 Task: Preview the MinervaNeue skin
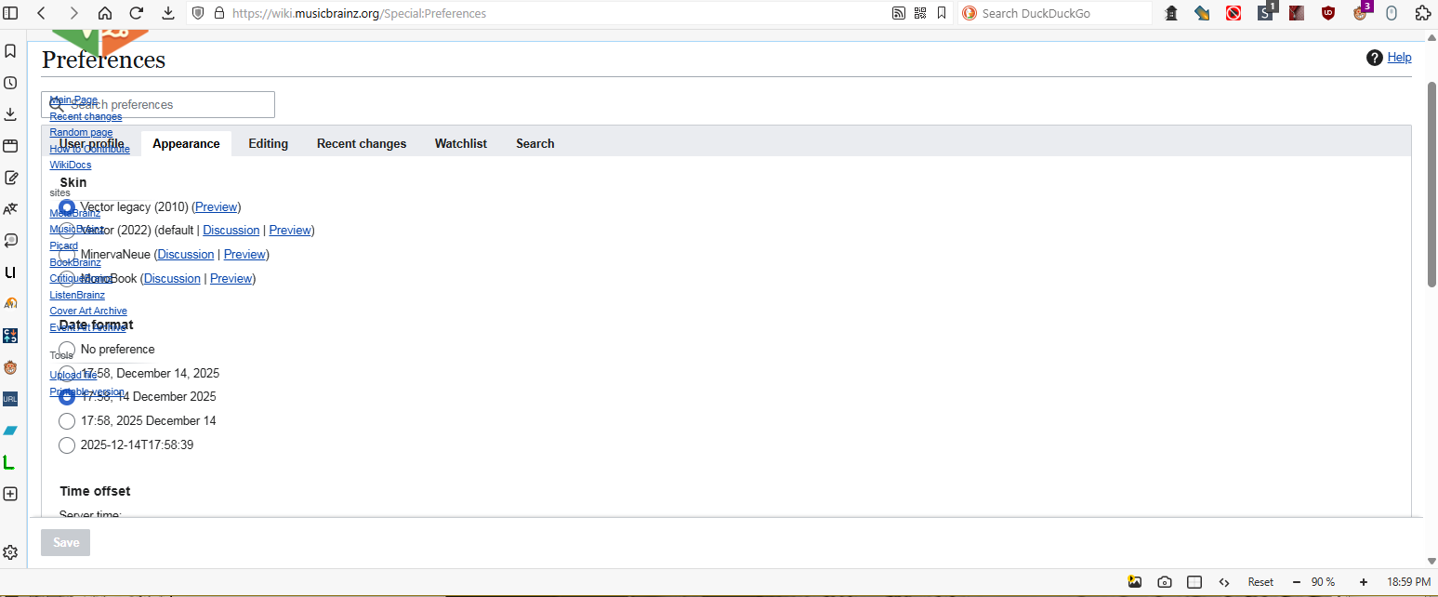click(245, 255)
